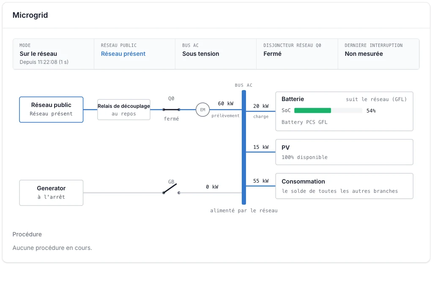Open the Generator block
The height and width of the screenshot is (296, 432).
[51, 193]
